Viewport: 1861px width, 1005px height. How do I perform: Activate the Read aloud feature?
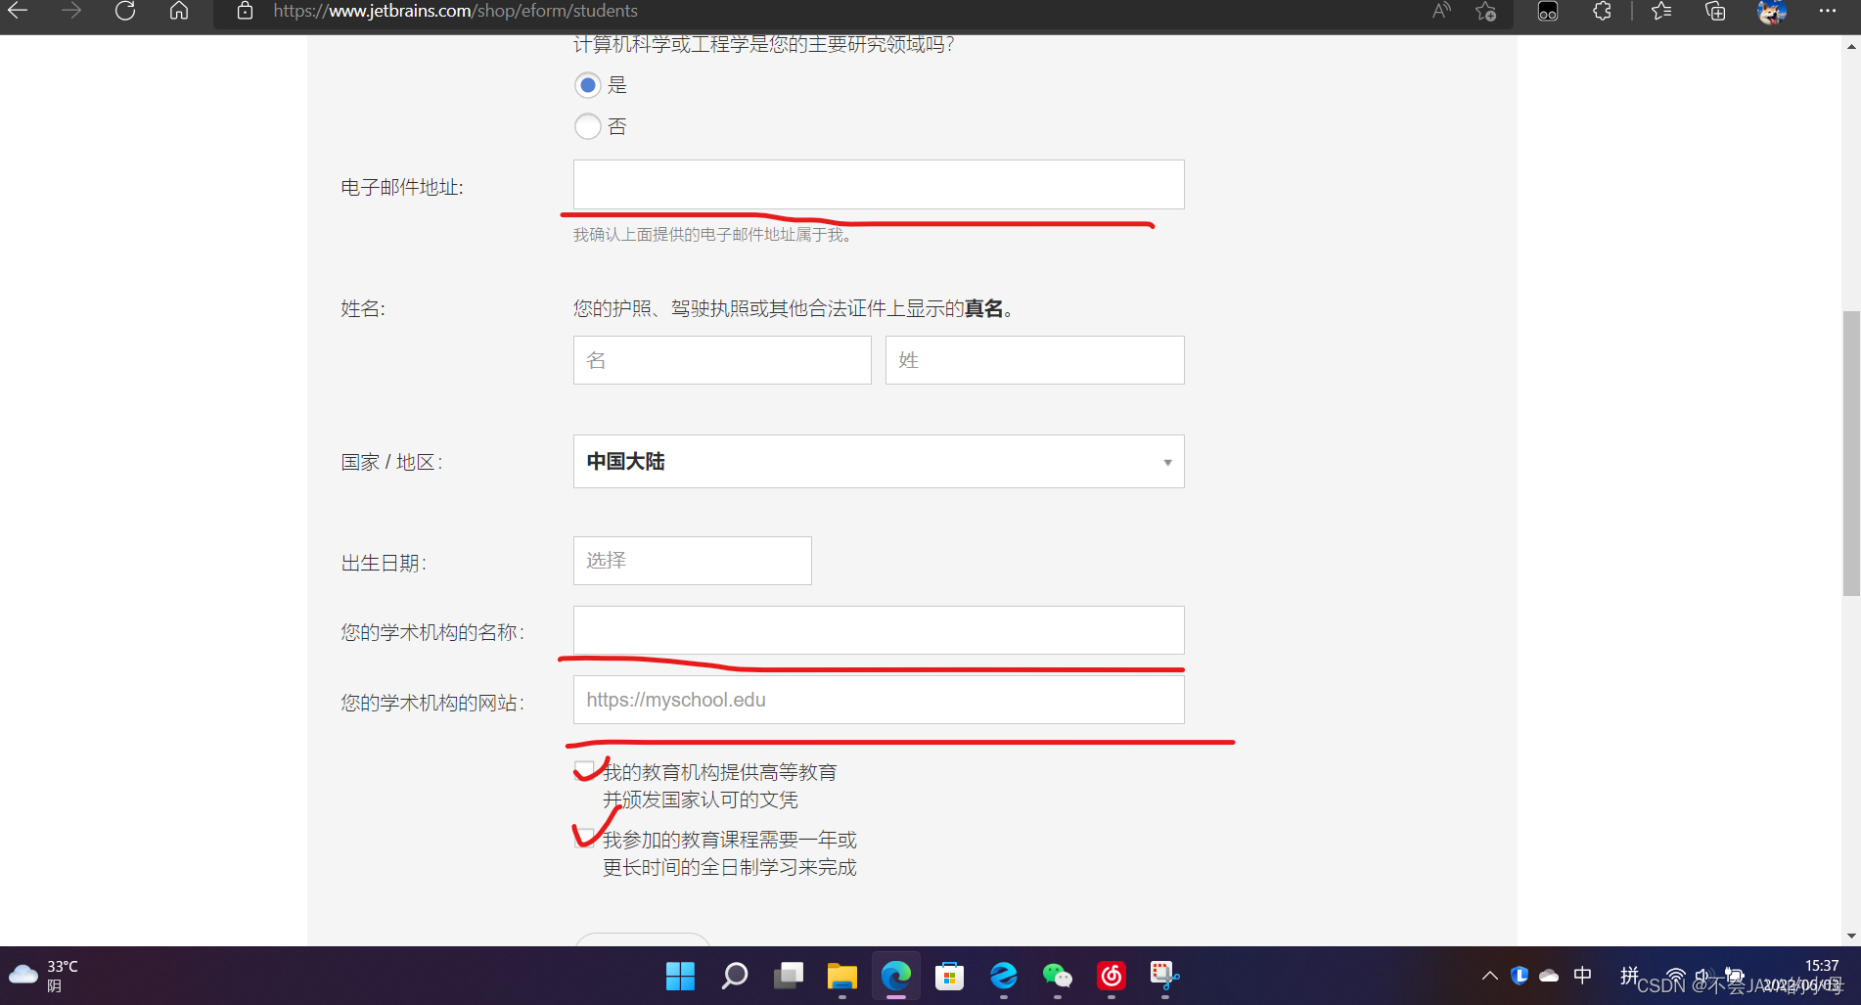pos(1440,12)
